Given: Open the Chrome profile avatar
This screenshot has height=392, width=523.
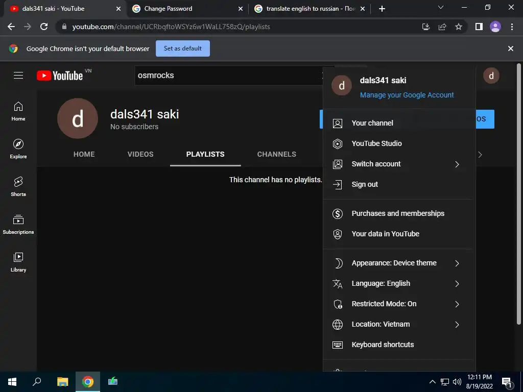Looking at the screenshot, I should [495, 27].
